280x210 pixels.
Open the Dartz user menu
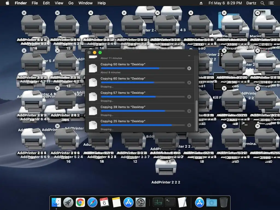[251, 3]
